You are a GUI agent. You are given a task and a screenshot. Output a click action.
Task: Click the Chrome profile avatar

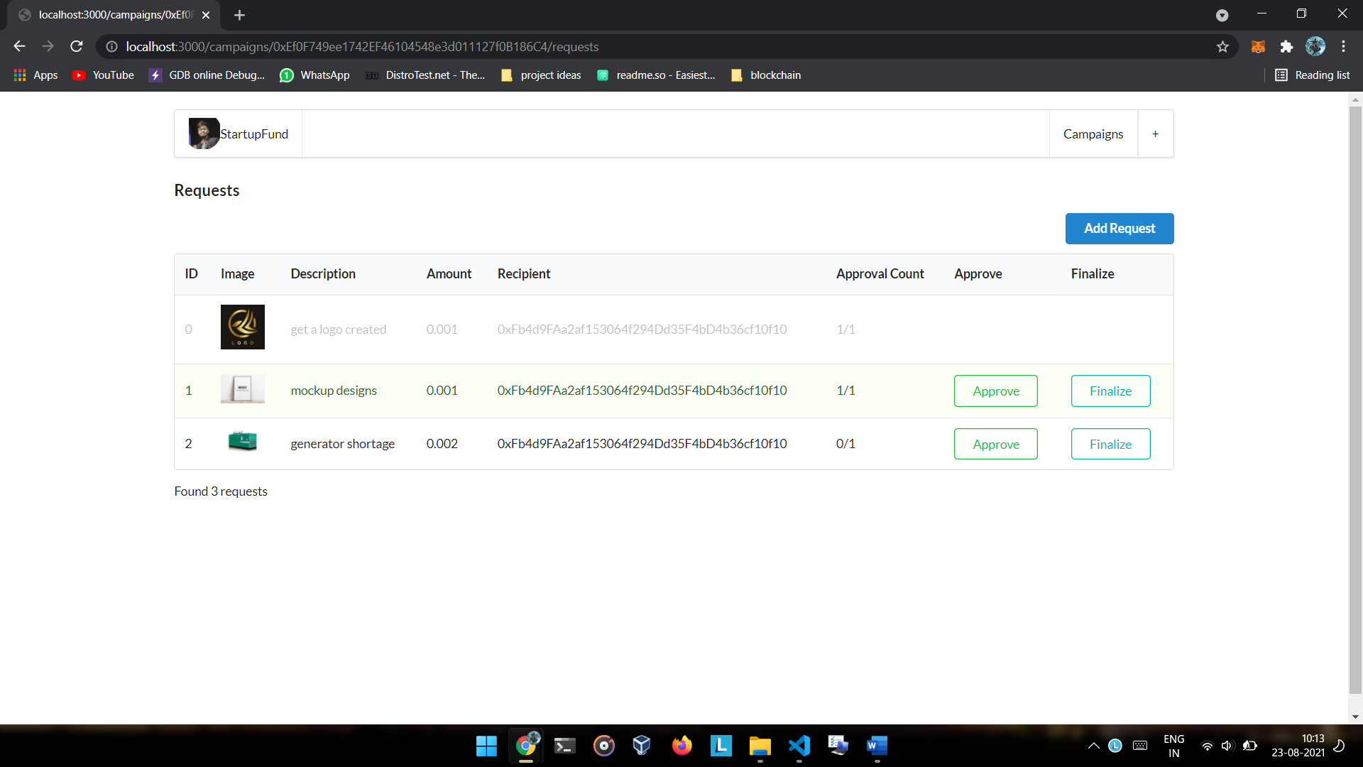coord(1316,46)
